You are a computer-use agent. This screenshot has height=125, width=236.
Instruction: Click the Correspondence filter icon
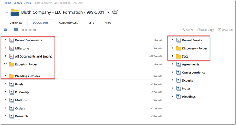coord(179,72)
